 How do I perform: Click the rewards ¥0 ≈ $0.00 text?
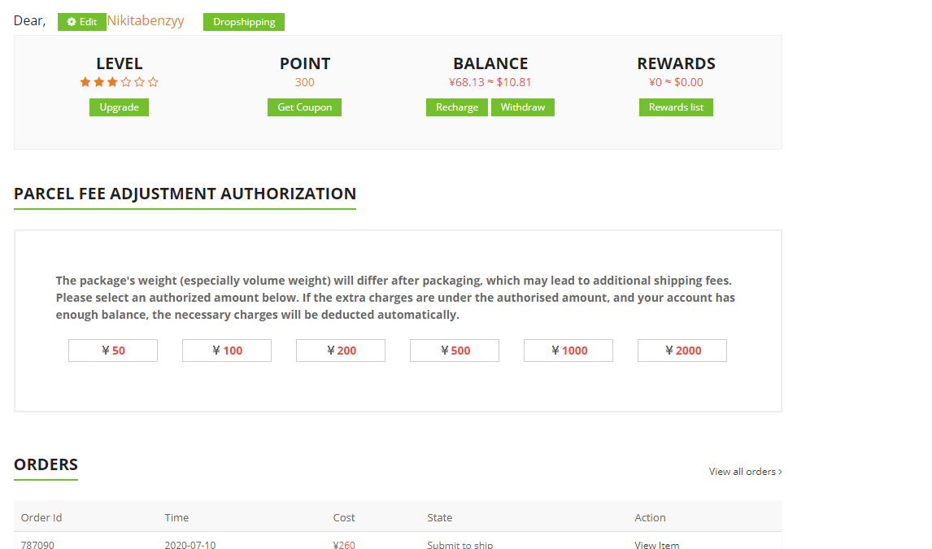[676, 83]
